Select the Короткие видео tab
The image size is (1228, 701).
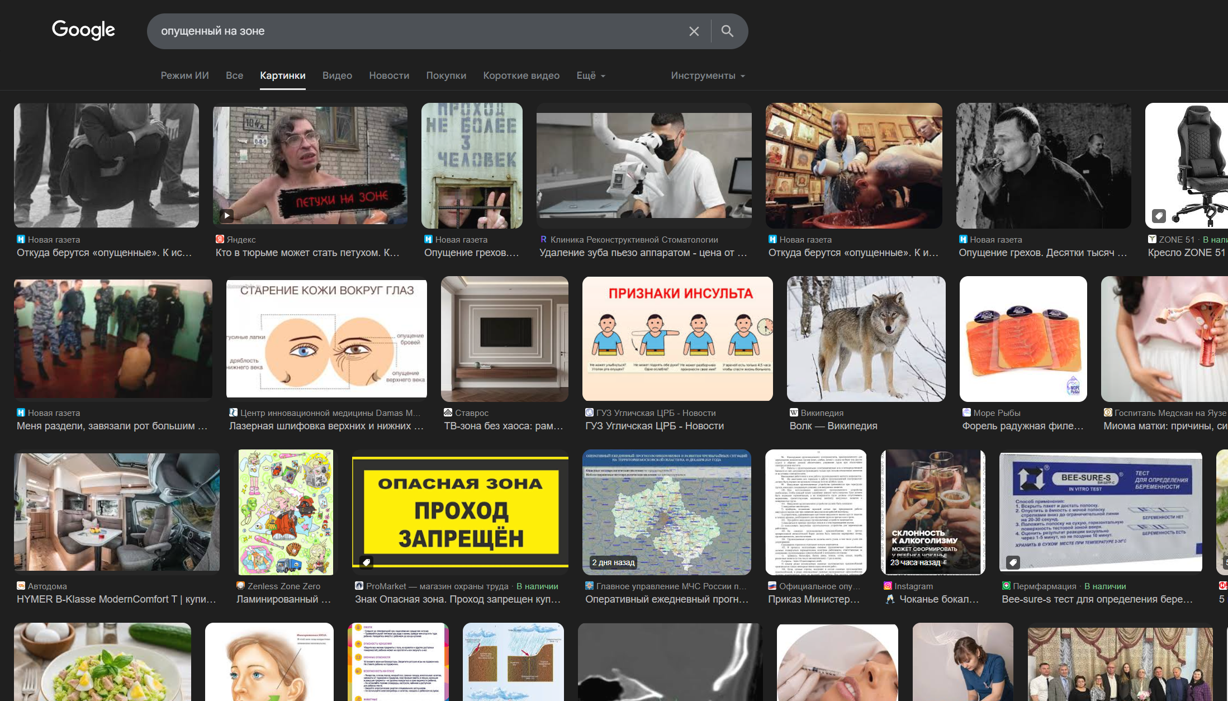(521, 75)
